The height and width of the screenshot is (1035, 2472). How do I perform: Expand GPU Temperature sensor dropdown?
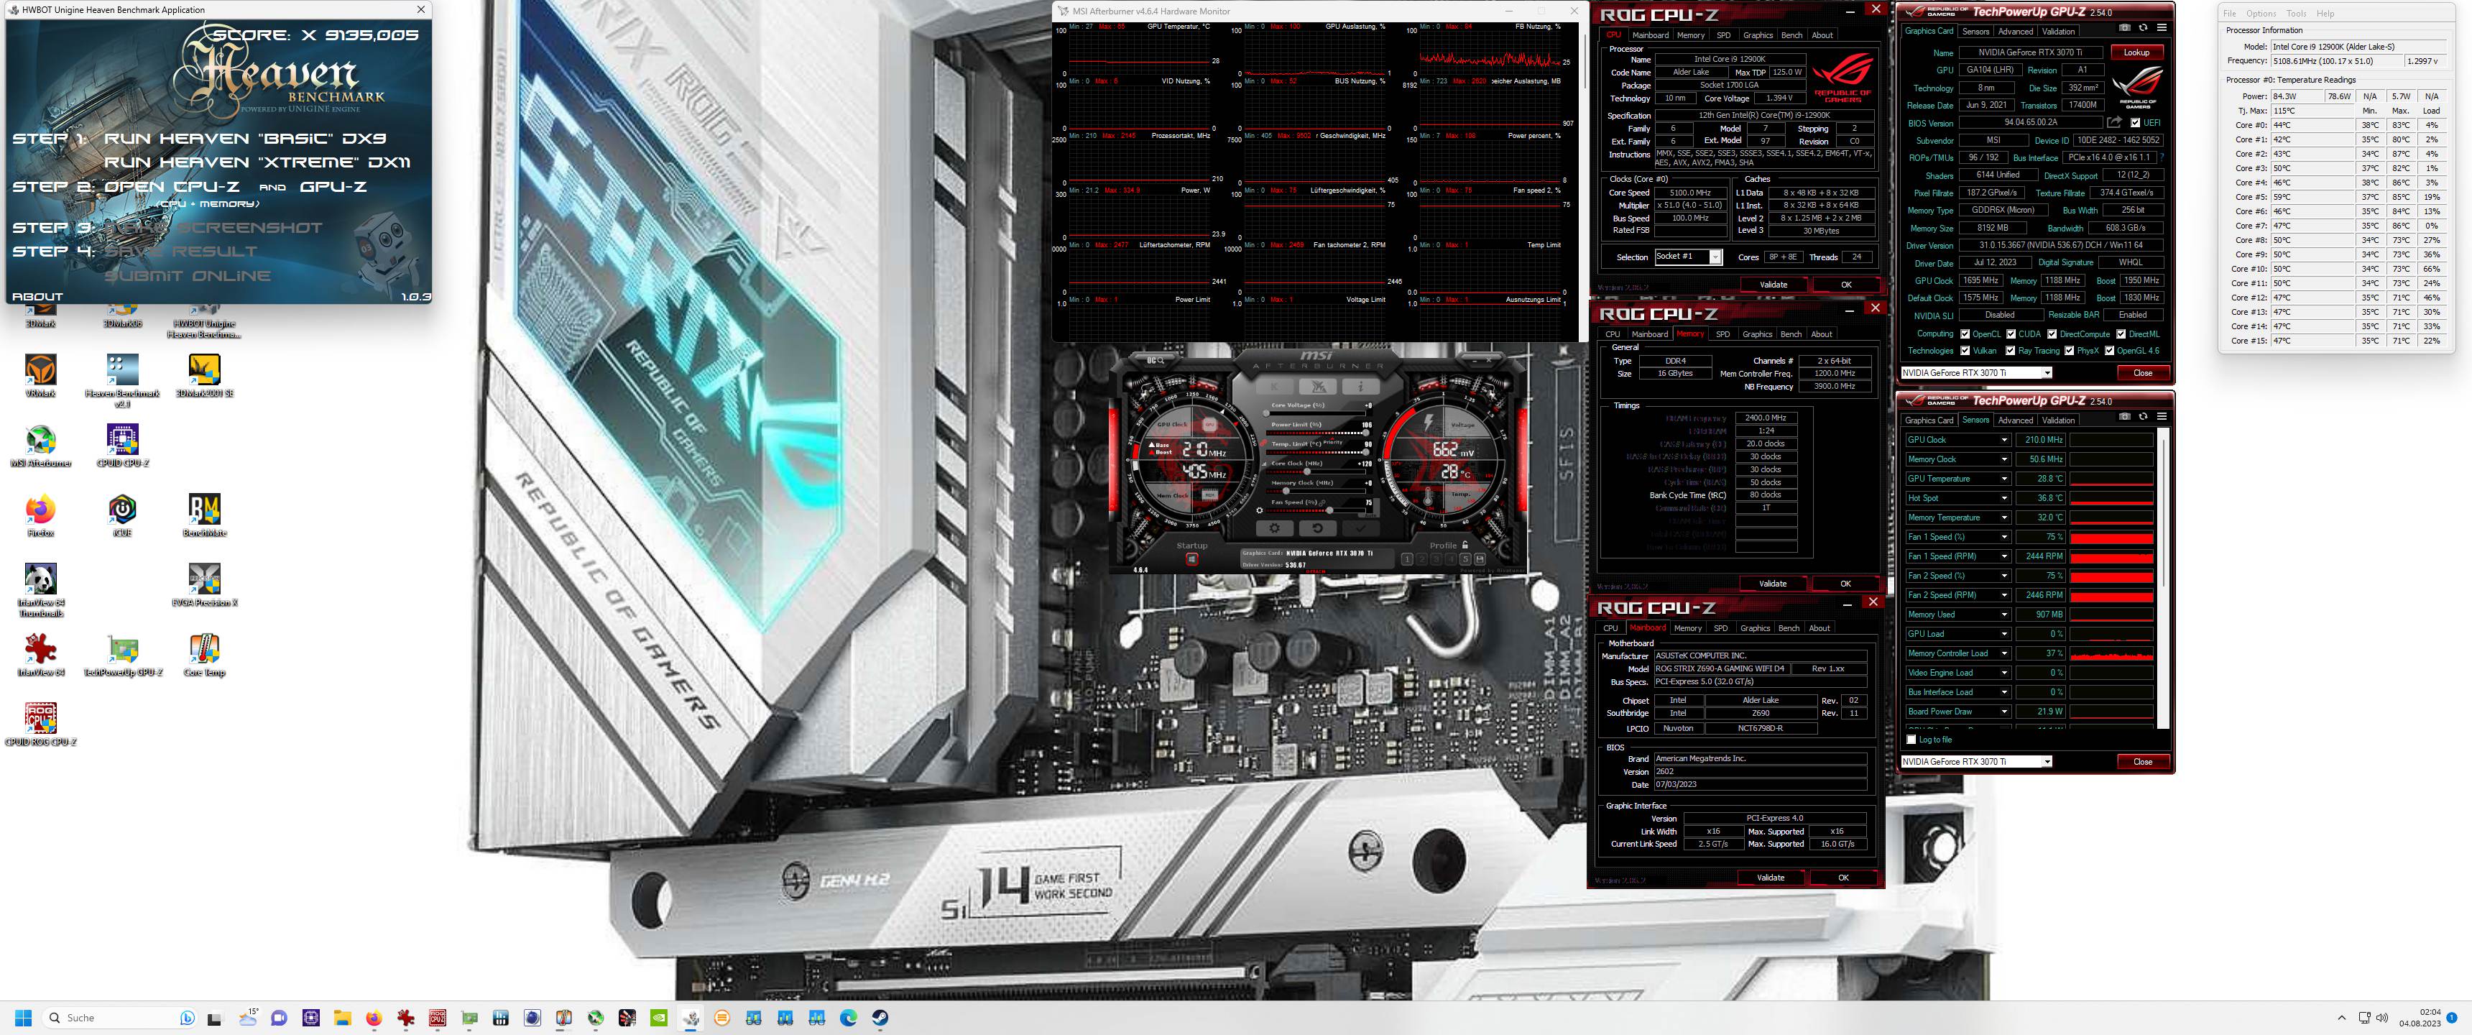pos(2003,479)
